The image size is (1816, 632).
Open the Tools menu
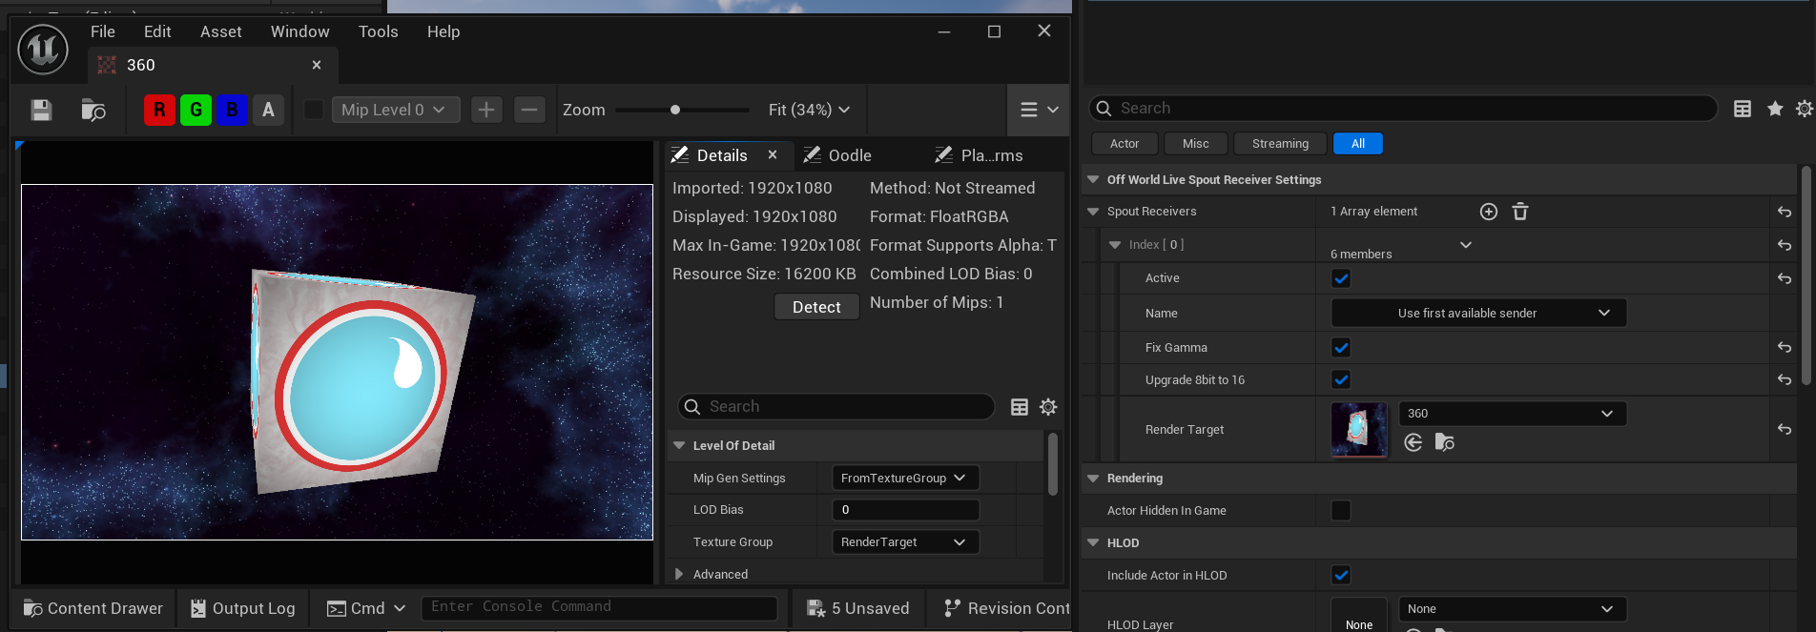(378, 31)
